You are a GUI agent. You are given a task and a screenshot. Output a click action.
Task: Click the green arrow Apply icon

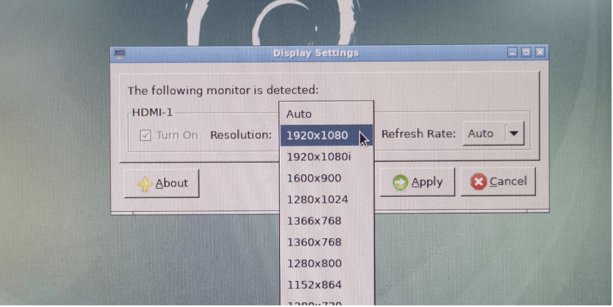point(400,183)
